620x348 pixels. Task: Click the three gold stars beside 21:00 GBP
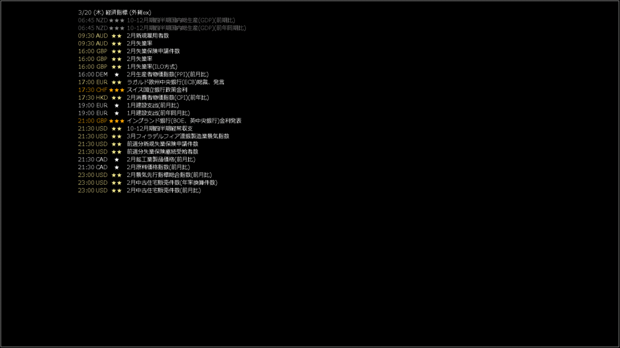(117, 121)
